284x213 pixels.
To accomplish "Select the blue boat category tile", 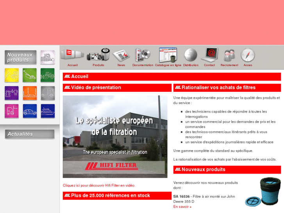I will point(48,111).
